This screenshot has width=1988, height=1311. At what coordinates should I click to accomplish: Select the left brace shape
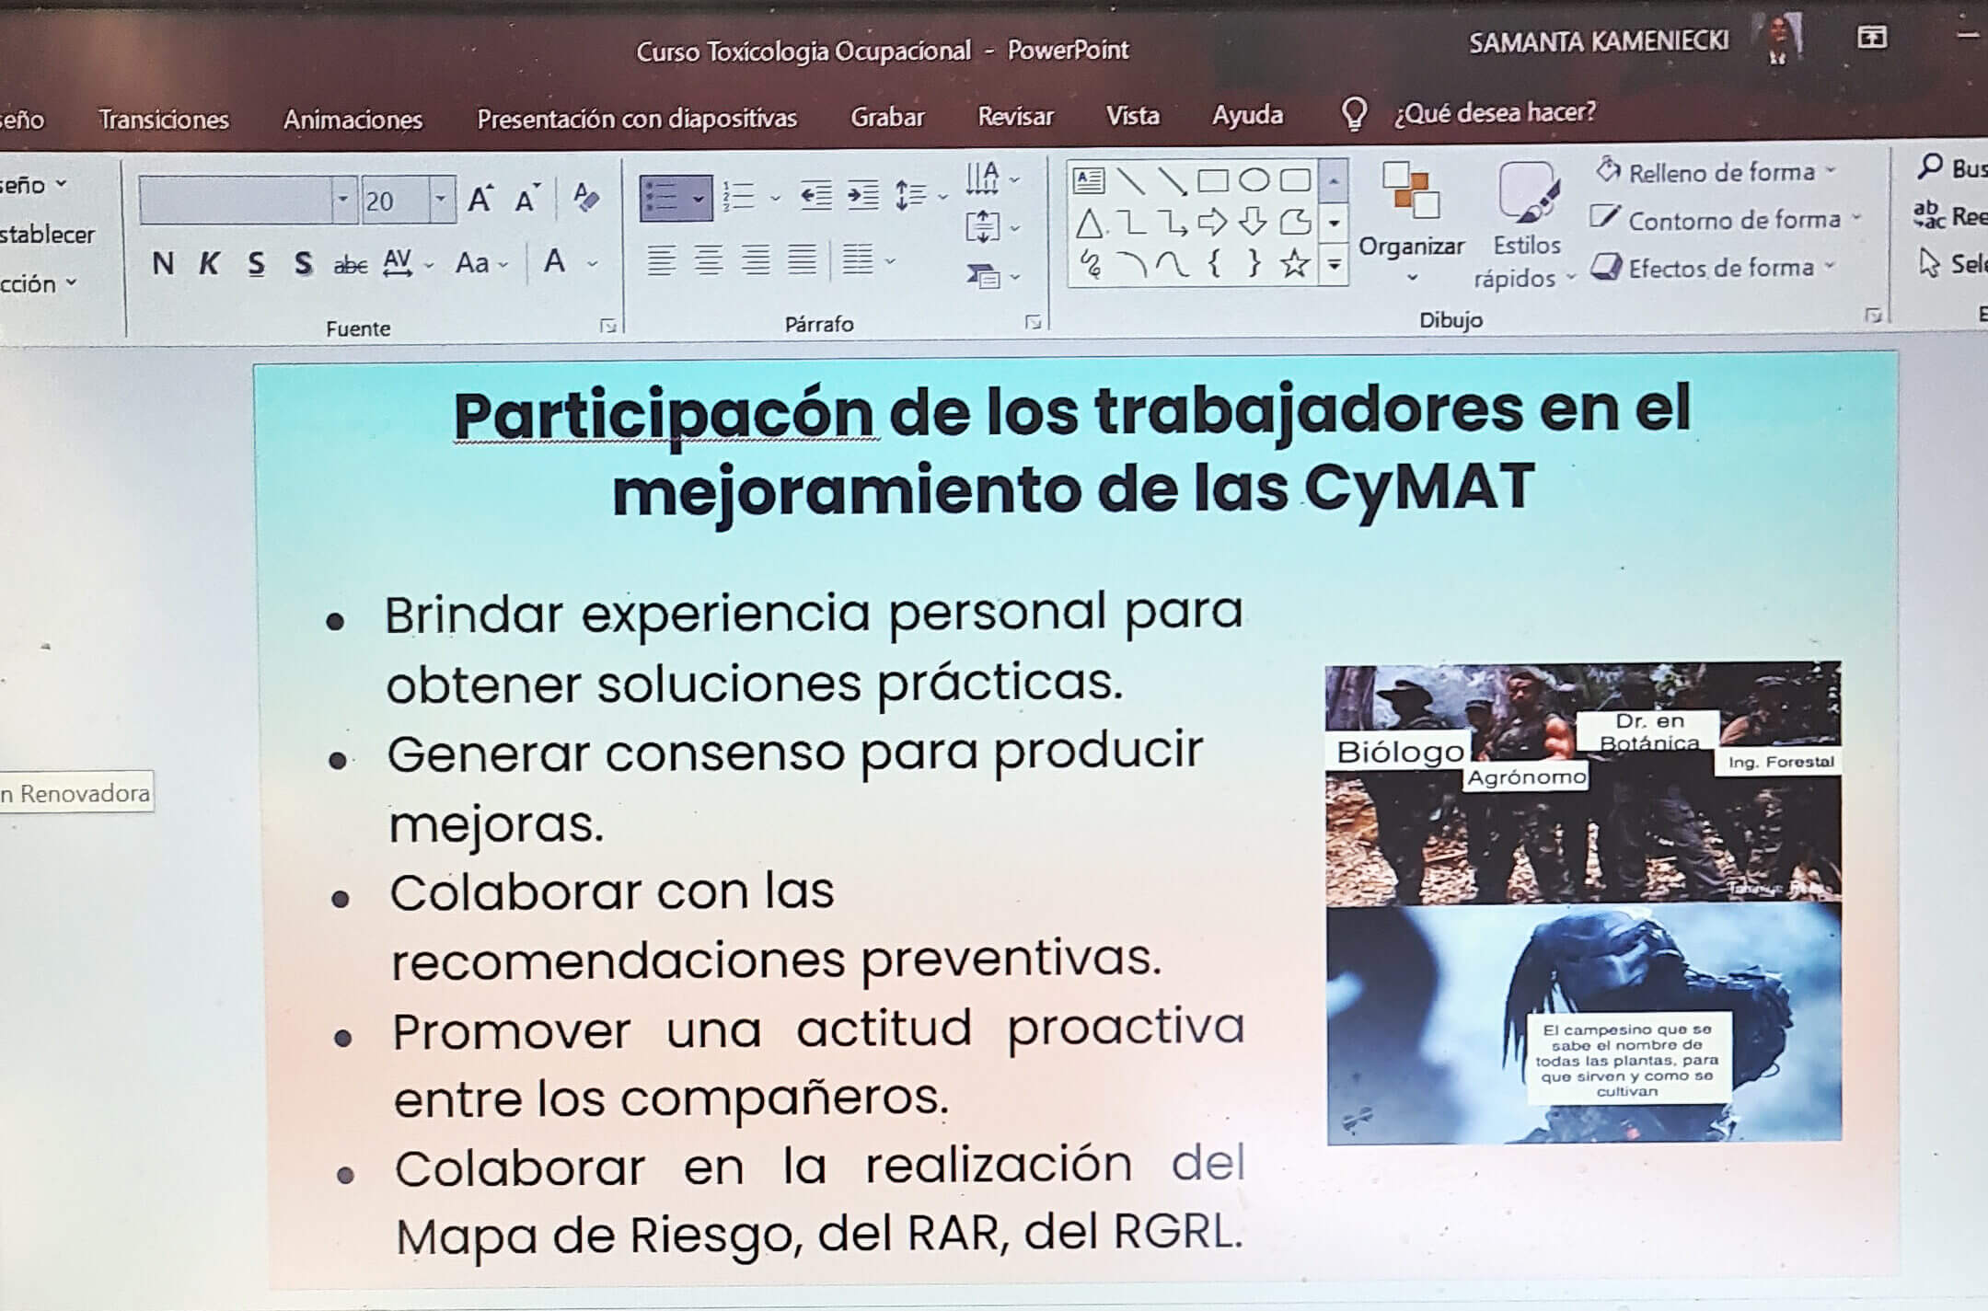point(1214,264)
